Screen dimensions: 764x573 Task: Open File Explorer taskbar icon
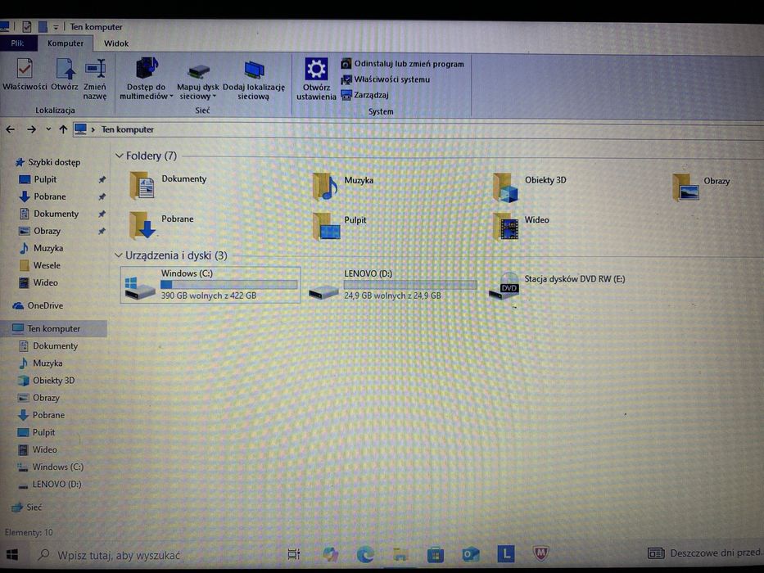(x=400, y=554)
